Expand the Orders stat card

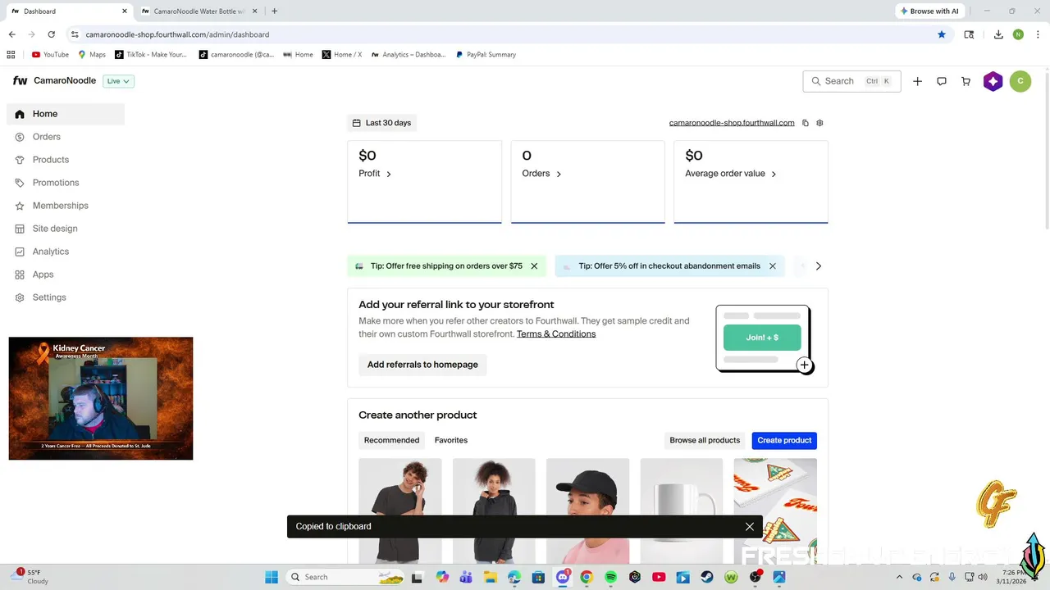tap(587, 181)
